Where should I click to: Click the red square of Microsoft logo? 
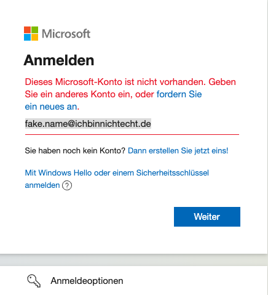point(27,30)
